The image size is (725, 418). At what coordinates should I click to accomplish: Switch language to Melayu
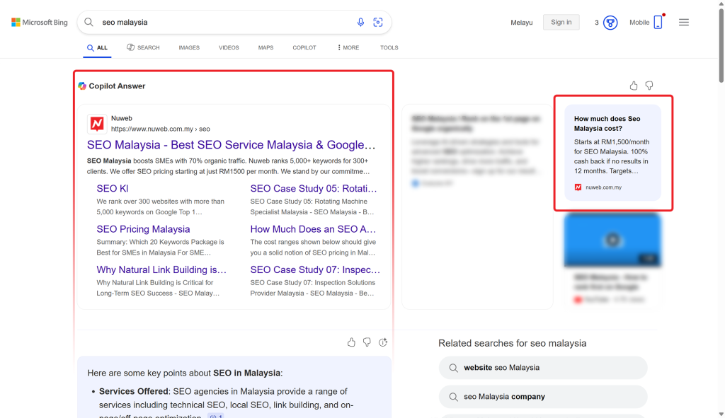pyautogui.click(x=522, y=22)
